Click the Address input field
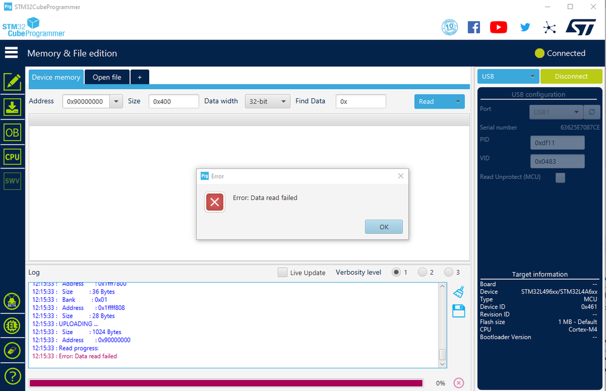 86,102
